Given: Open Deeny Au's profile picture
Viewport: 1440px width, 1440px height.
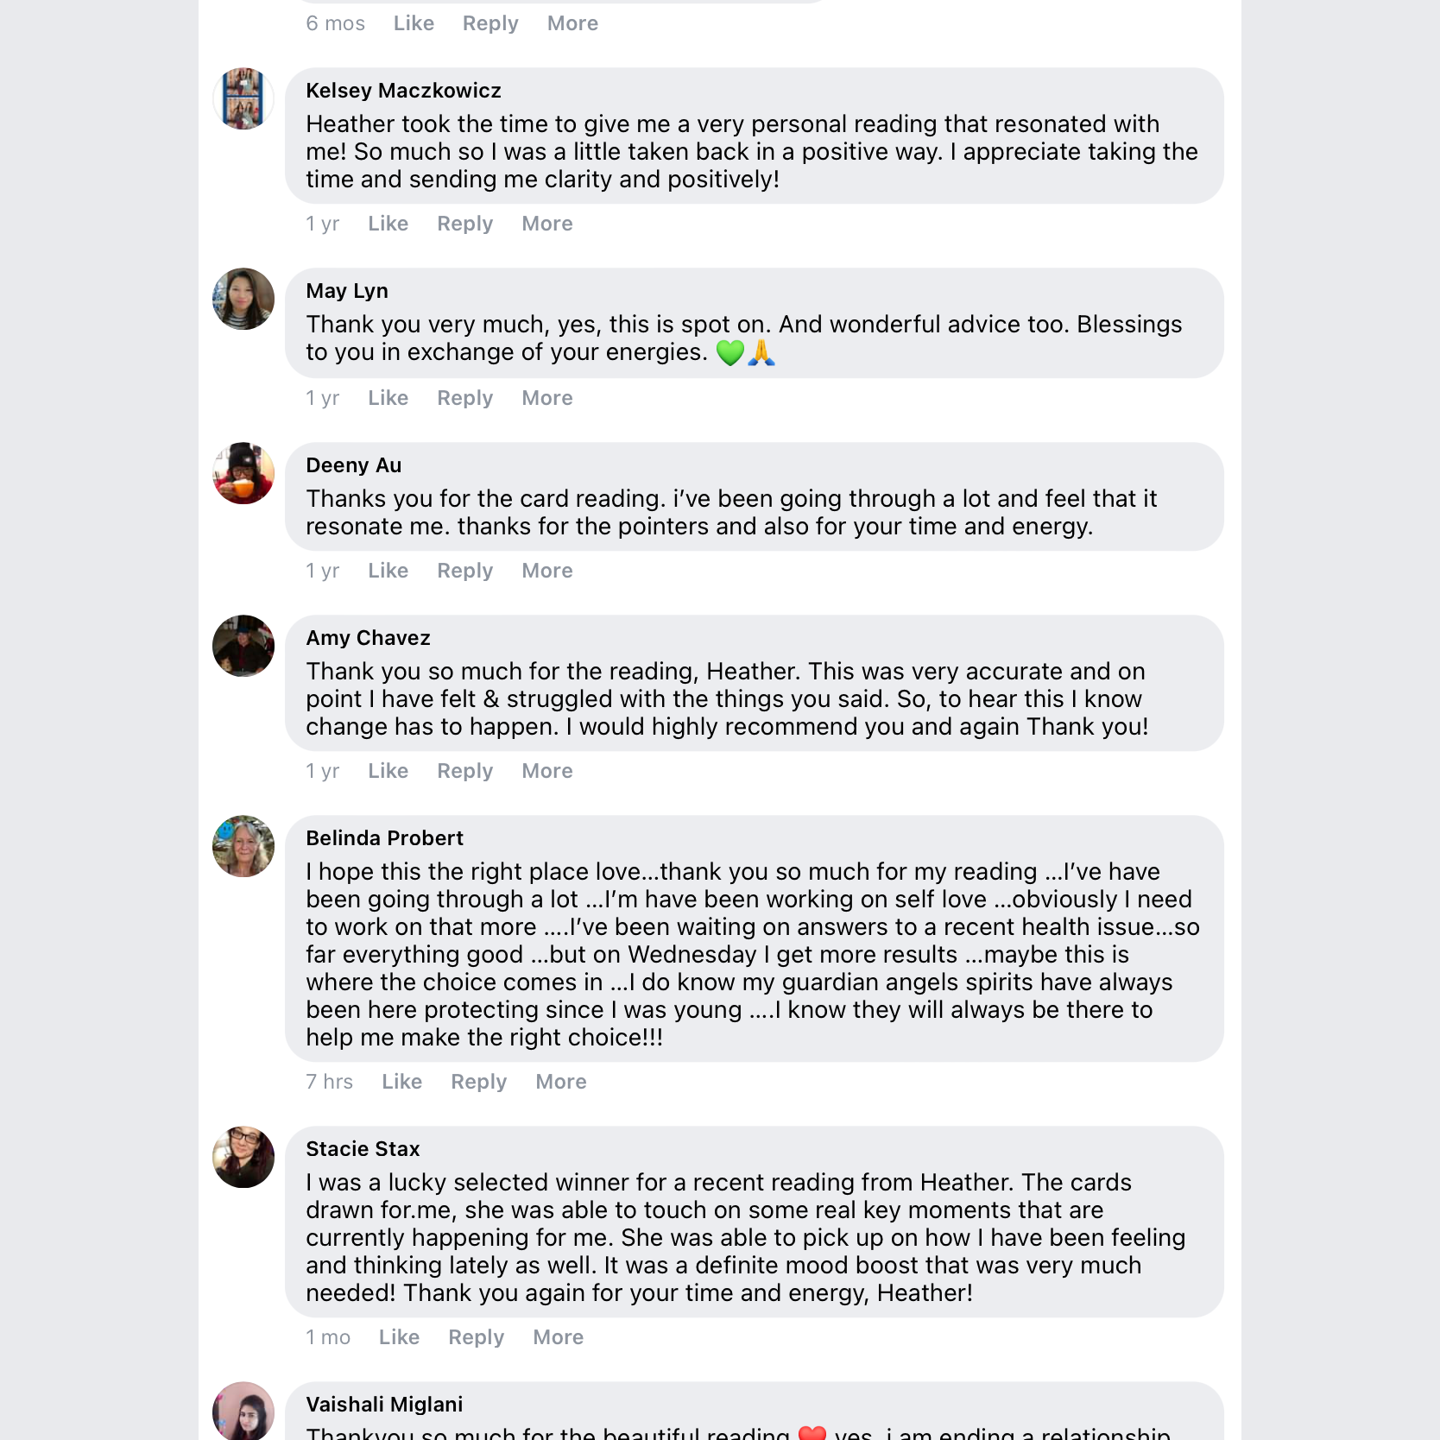Looking at the screenshot, I should 243,473.
